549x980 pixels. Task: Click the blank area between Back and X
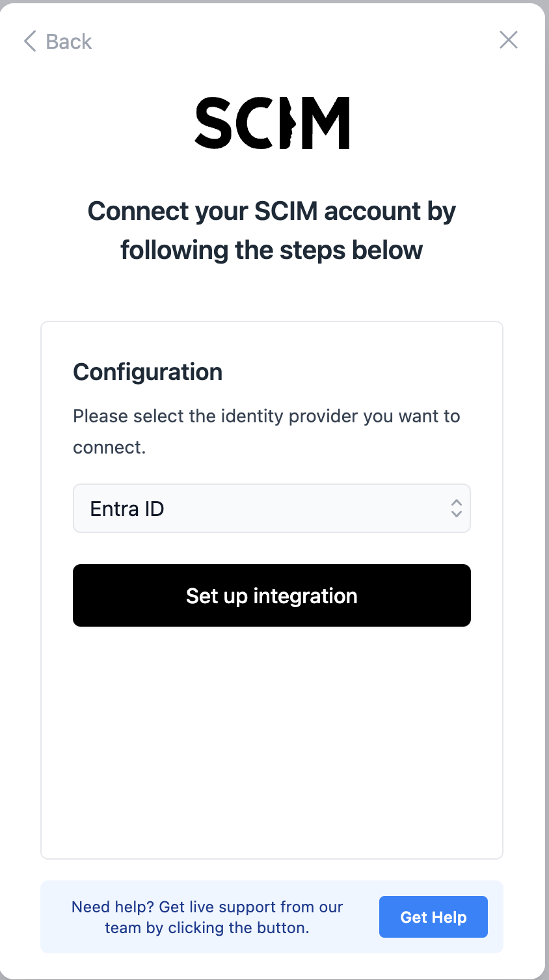(x=293, y=41)
